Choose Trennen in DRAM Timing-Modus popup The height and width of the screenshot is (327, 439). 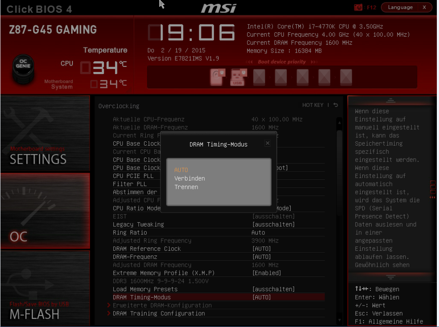(x=186, y=187)
